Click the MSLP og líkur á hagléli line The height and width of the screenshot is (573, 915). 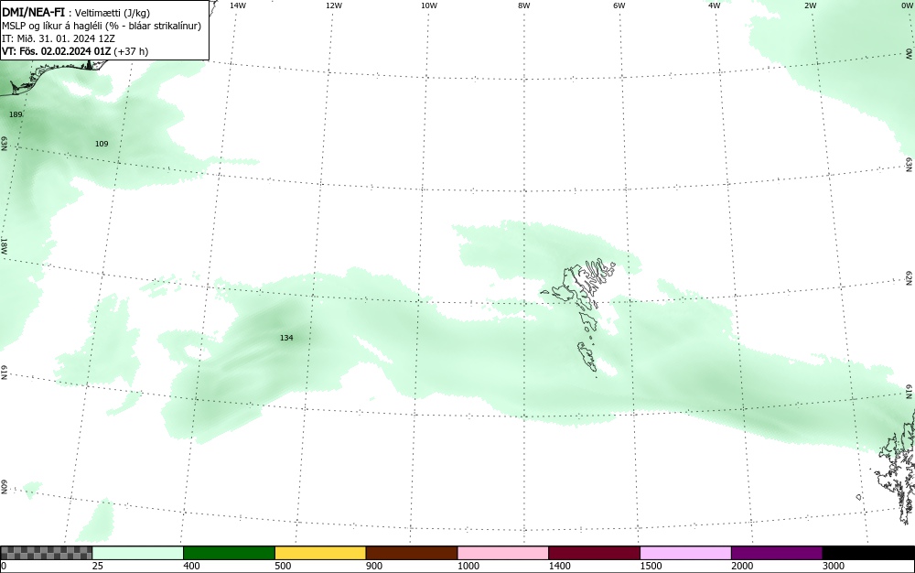coord(102,26)
